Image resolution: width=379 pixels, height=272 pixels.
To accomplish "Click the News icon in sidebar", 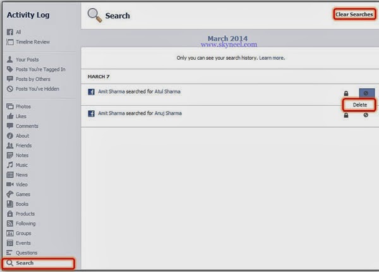I will pyautogui.click(x=10, y=174).
